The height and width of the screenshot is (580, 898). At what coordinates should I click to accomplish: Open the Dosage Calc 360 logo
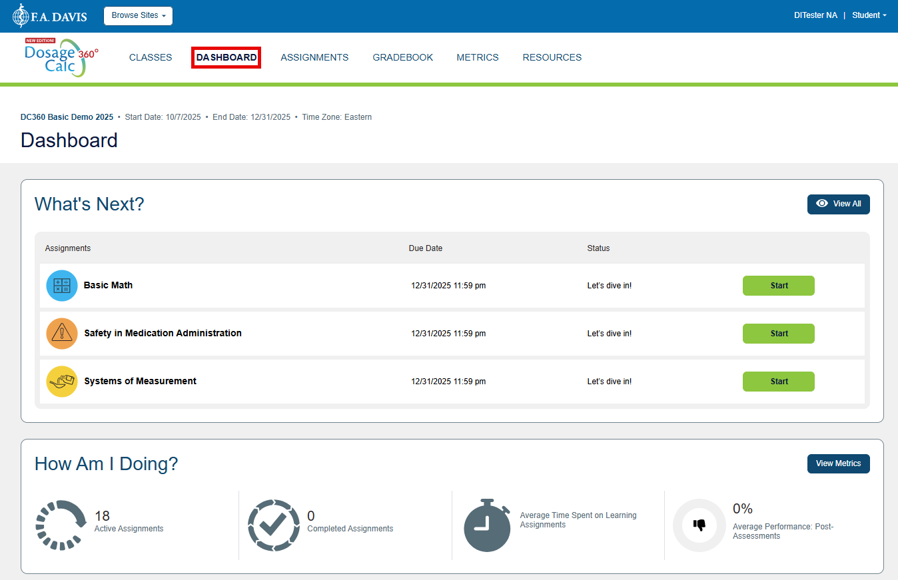point(61,57)
